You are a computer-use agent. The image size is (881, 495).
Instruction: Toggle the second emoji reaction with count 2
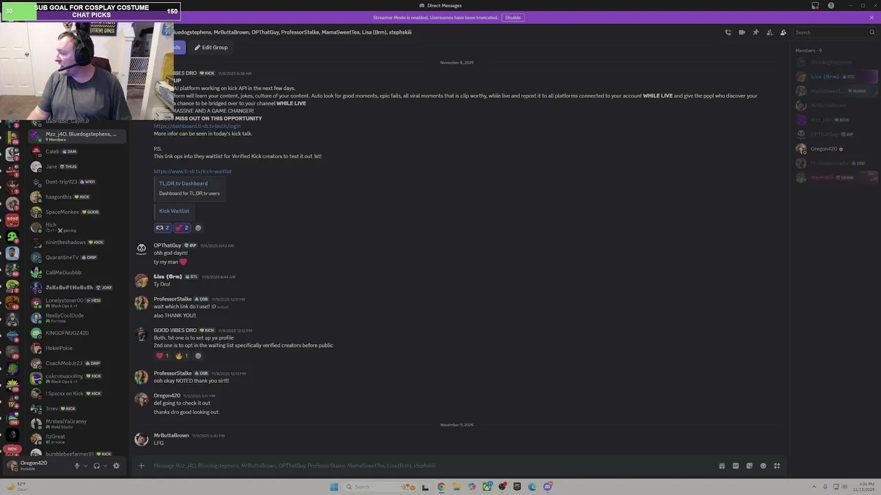click(x=182, y=228)
